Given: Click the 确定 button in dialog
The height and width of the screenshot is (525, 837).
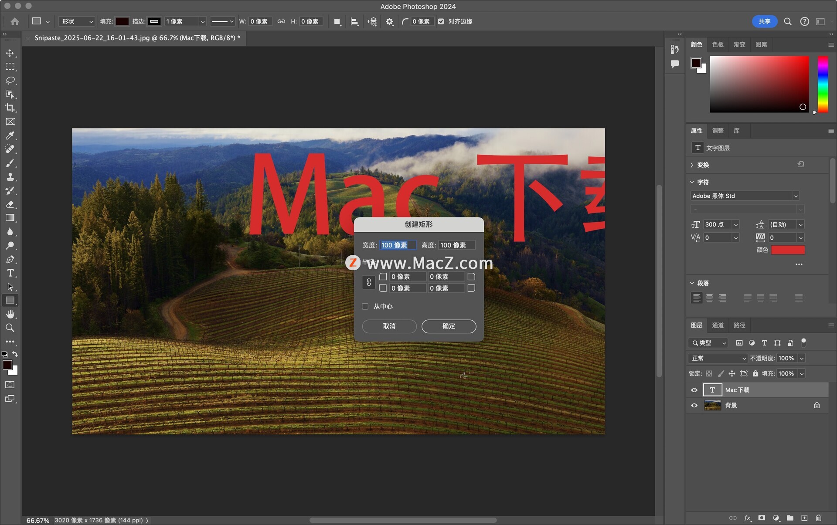Looking at the screenshot, I should (449, 326).
